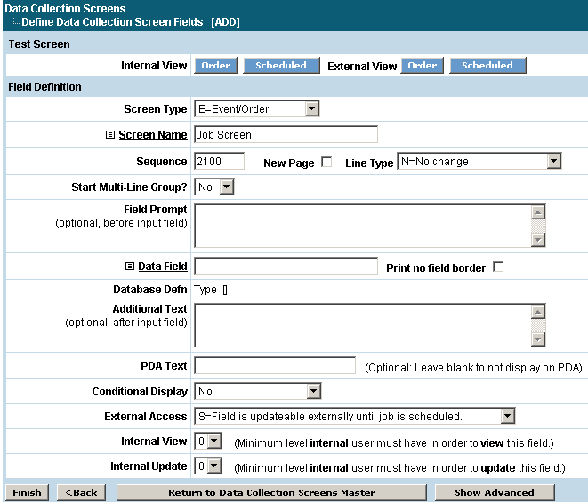This screenshot has height=502, width=588.
Task: Click the lookup icon beside Data Field
Action: [x=129, y=266]
